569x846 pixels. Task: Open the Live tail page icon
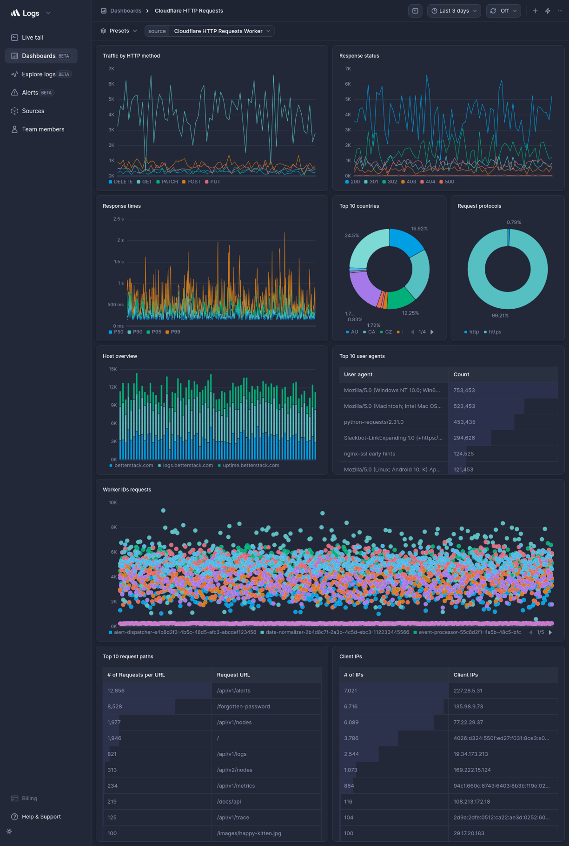pyautogui.click(x=14, y=37)
